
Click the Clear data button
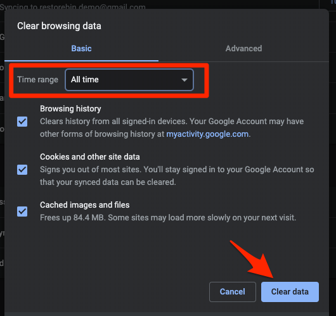[290, 292]
